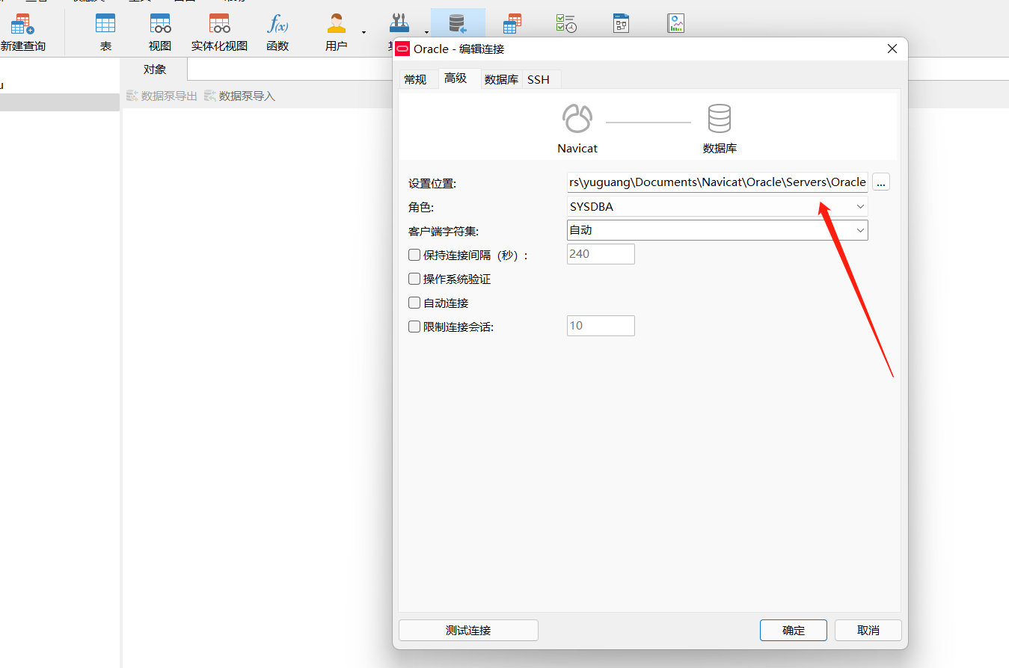The width and height of the screenshot is (1009, 668).
Task: Click the ... browse button for 设置位置
Action: click(880, 182)
